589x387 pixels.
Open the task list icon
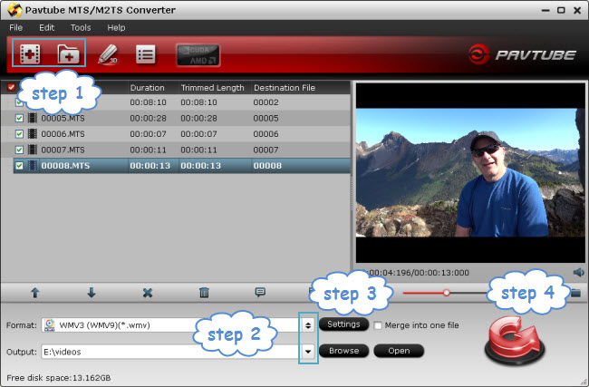point(145,54)
